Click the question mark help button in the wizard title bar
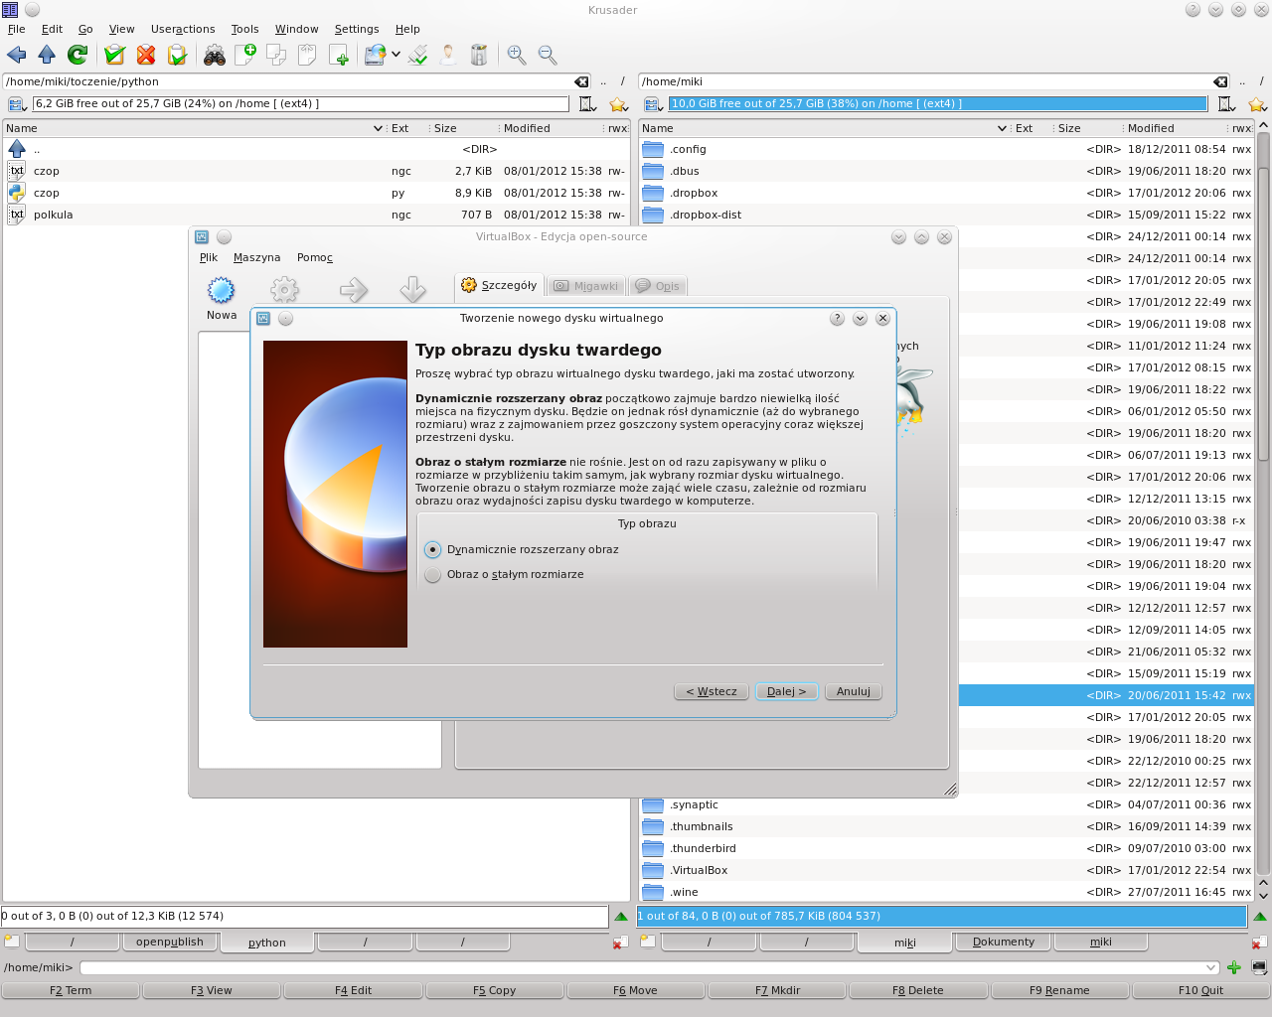The height and width of the screenshot is (1017, 1272). pos(837,319)
